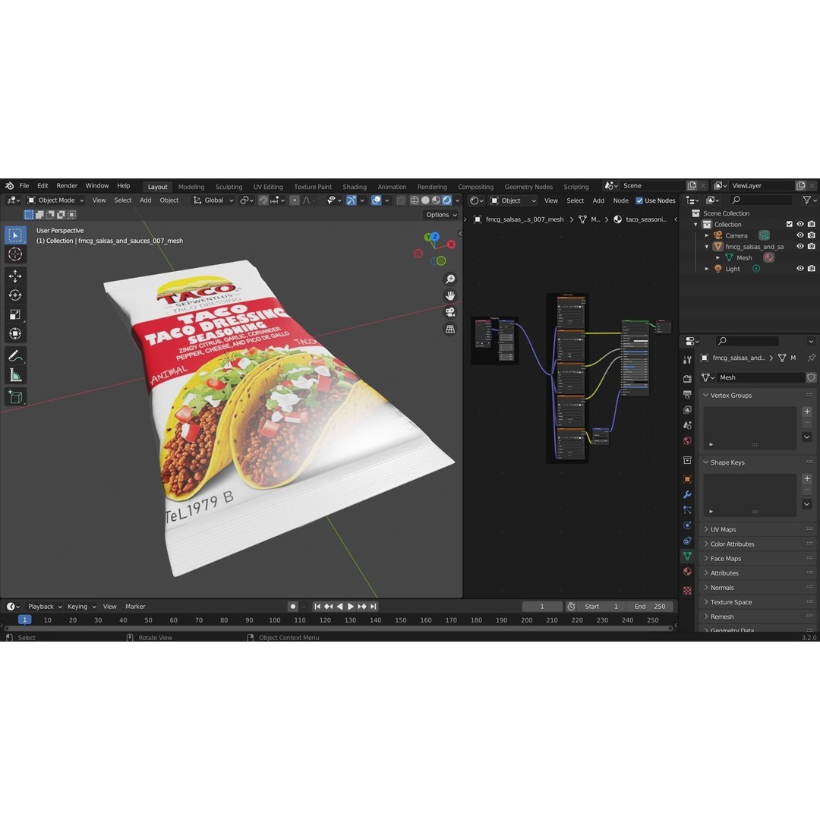The height and width of the screenshot is (820, 820).
Task: Toggle camera view with camera icon
Action: tap(449, 312)
